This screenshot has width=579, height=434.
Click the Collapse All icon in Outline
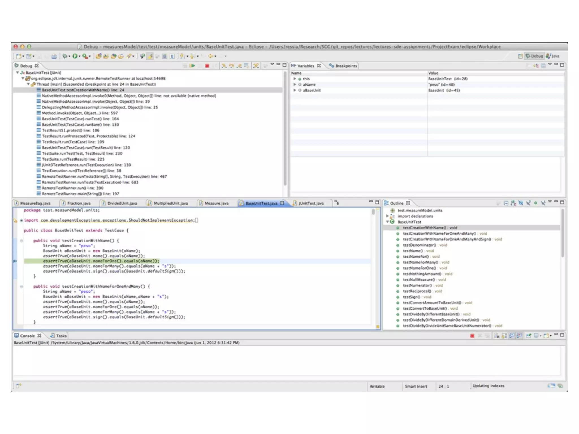point(506,203)
